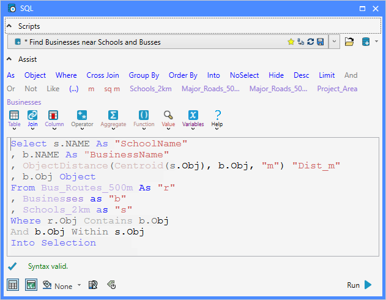Insert the Schools_2km table shortcut
Screen dimensions: 386x300
point(150,89)
